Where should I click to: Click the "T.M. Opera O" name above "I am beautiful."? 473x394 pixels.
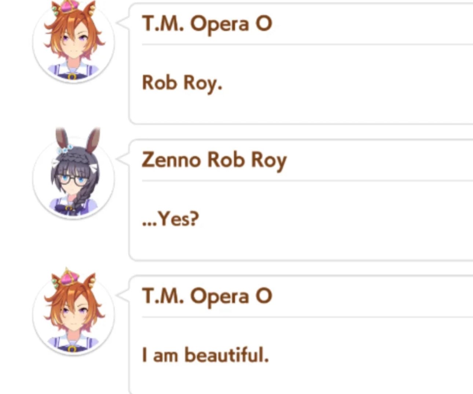click(207, 296)
